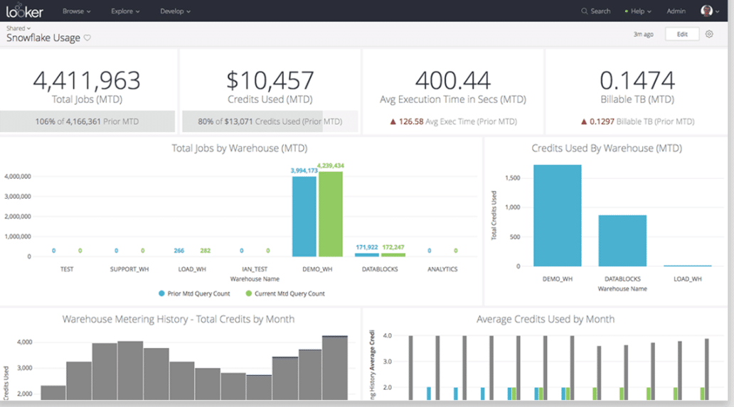Toggle Prior Mtd Query Count legend
The height and width of the screenshot is (407, 734).
[194, 293]
